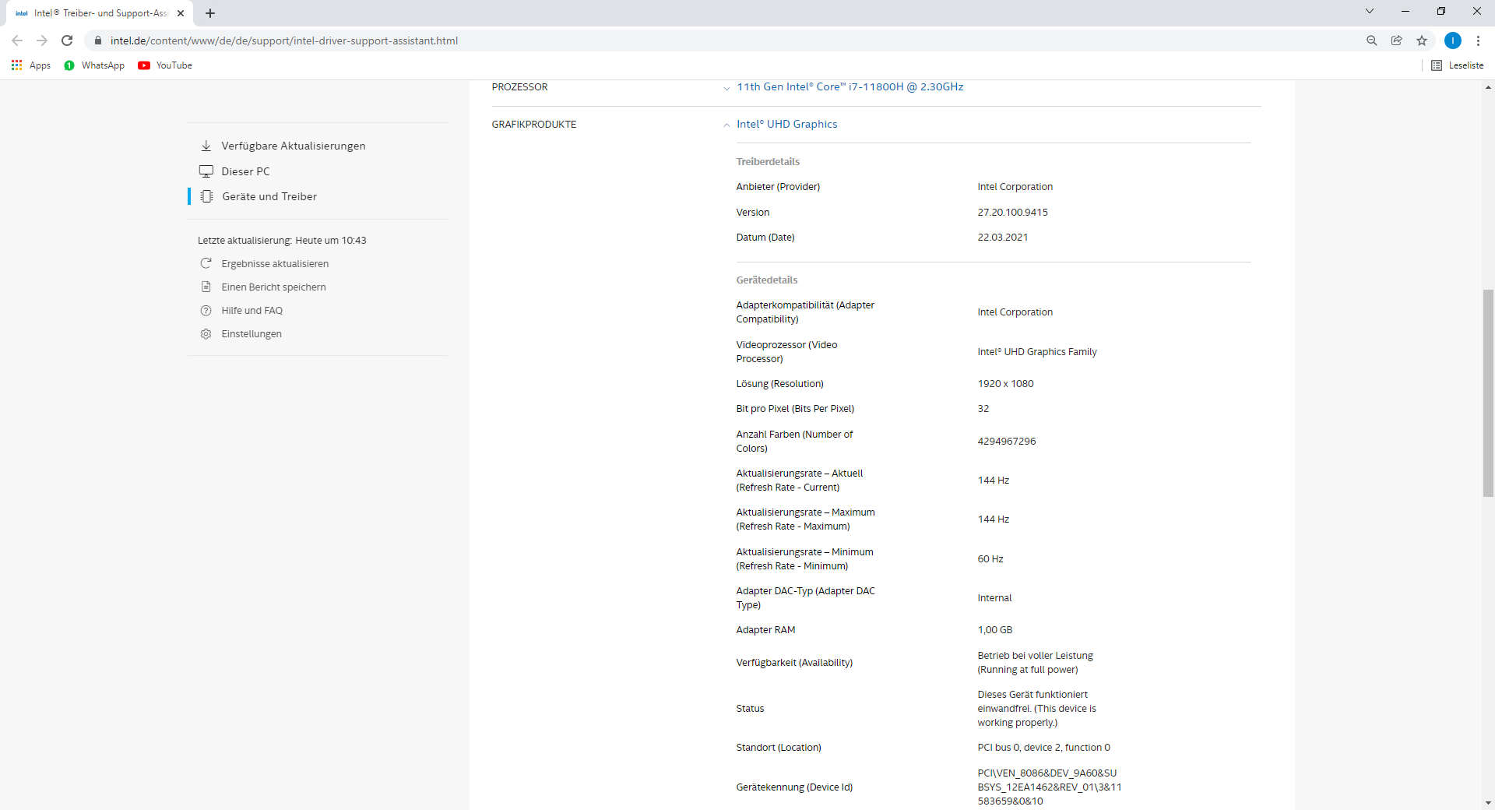Click the PROZESSOR label
1495x810 pixels.
[519, 86]
